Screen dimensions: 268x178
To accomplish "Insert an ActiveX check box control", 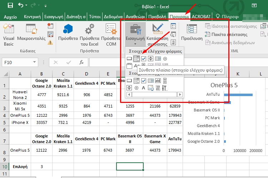I will click(x=144, y=81).
